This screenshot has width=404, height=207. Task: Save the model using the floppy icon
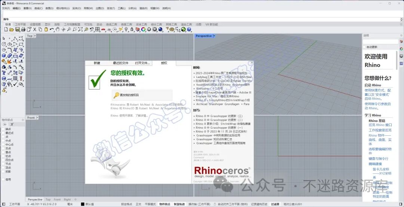[18, 29]
